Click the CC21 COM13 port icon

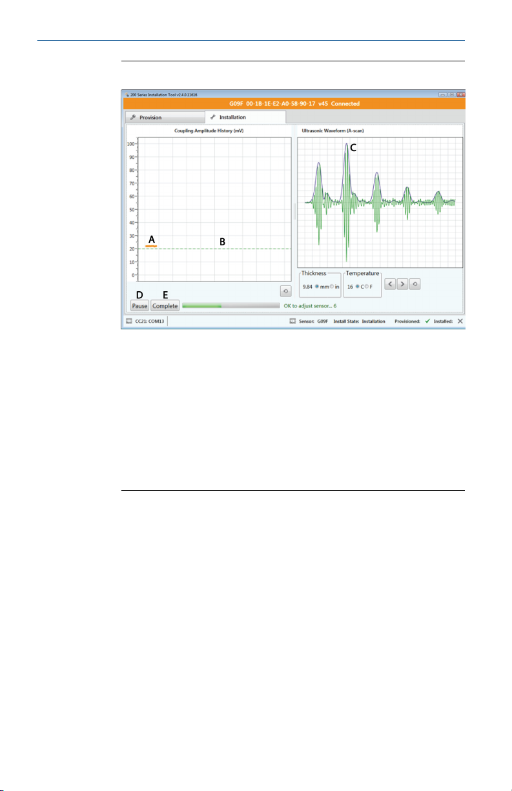pyautogui.click(x=129, y=321)
